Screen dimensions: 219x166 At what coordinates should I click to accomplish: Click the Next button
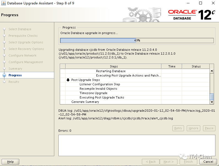pos(169,162)
